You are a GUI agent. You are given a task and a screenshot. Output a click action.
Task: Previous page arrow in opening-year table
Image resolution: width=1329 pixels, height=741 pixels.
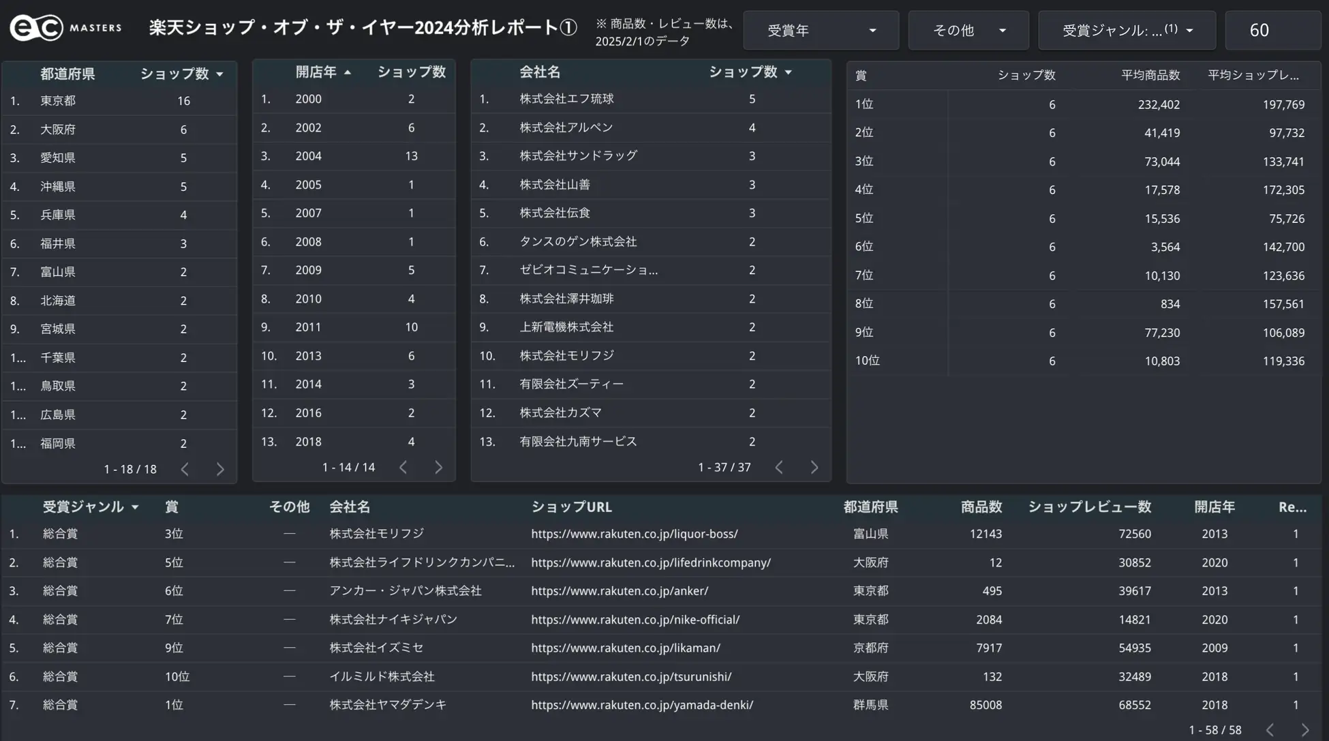coord(403,467)
